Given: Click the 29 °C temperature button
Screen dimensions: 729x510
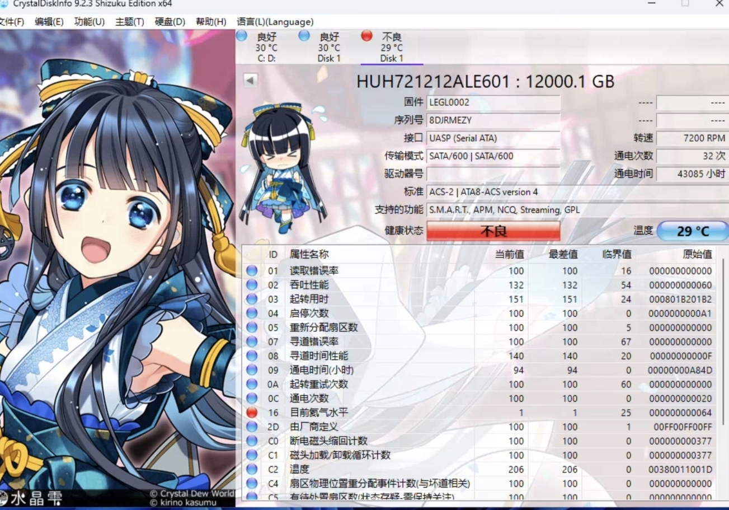Looking at the screenshot, I should 693,231.
